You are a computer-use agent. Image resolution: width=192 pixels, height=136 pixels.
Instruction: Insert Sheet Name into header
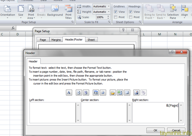pyautogui.click(x=127, y=93)
